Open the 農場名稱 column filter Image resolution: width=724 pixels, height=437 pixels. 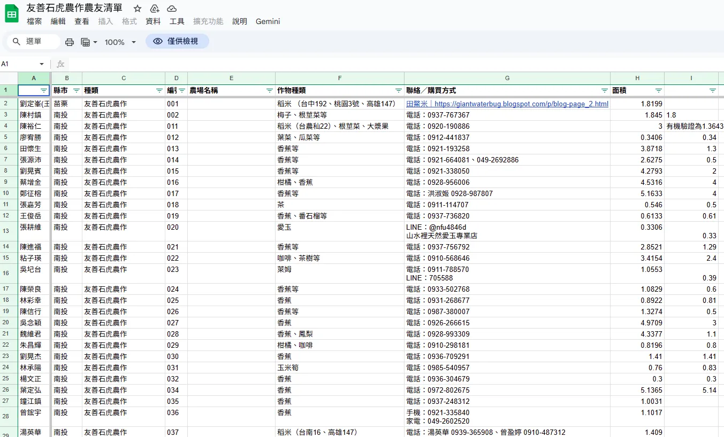point(269,90)
